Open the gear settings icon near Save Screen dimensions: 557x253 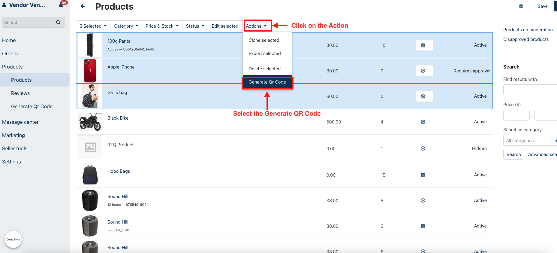click(521, 6)
